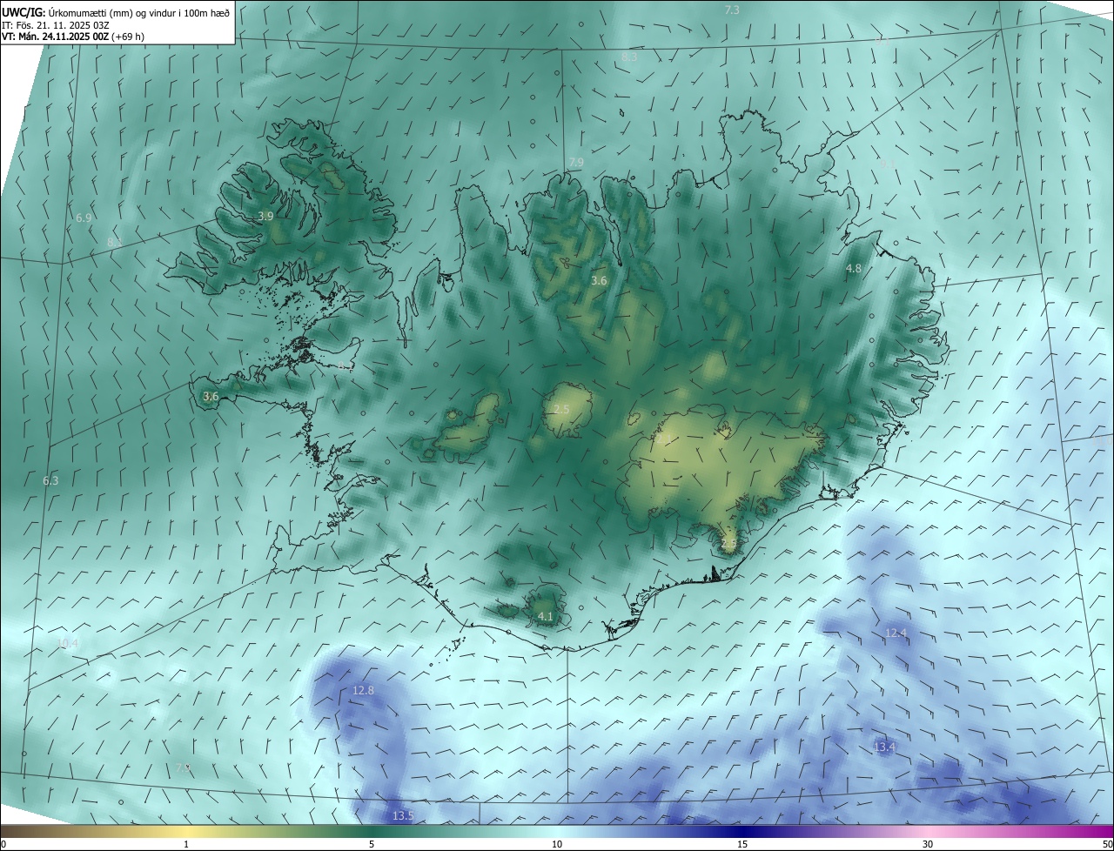Click the 4.1 label on the southern glacier

pyautogui.click(x=546, y=616)
